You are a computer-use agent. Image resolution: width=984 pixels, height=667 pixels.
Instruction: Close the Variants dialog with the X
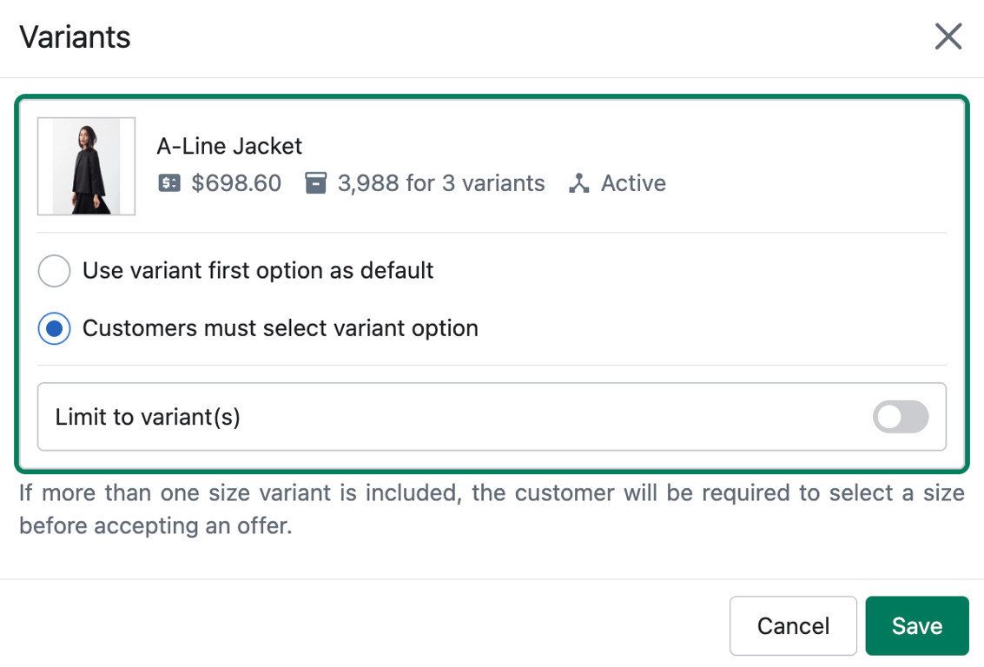click(948, 36)
